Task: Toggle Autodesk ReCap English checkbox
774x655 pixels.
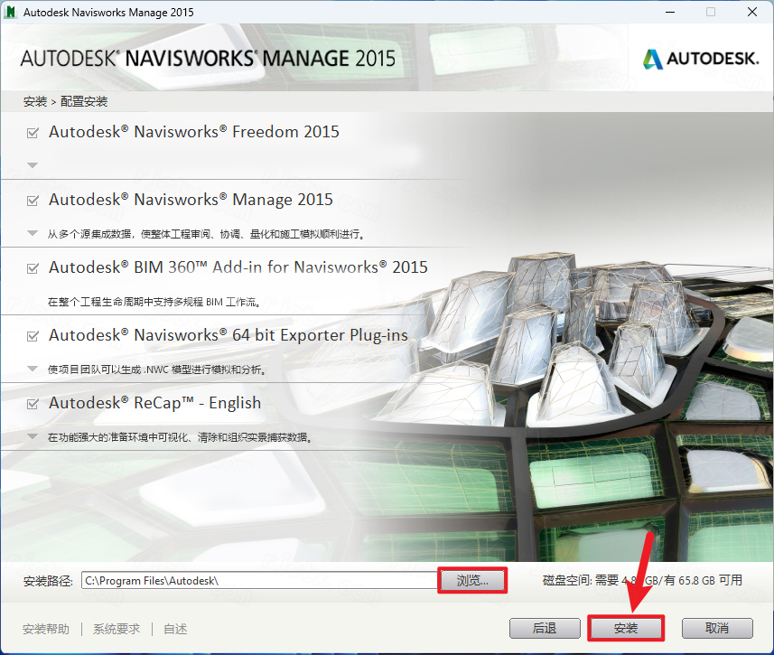Action: 33,404
